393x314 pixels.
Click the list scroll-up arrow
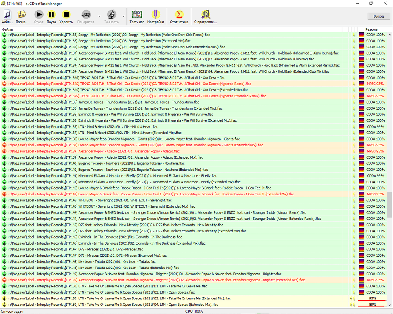[x=390, y=35]
